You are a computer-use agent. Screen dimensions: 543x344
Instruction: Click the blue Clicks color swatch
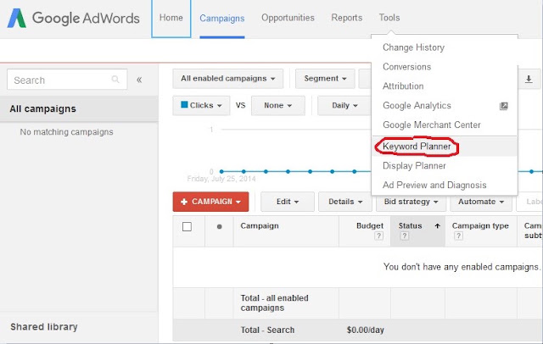click(x=184, y=104)
